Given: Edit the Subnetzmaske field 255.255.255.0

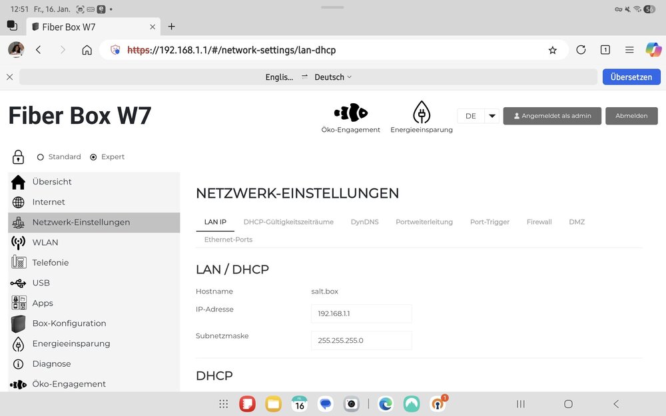Looking at the screenshot, I should pos(361,340).
